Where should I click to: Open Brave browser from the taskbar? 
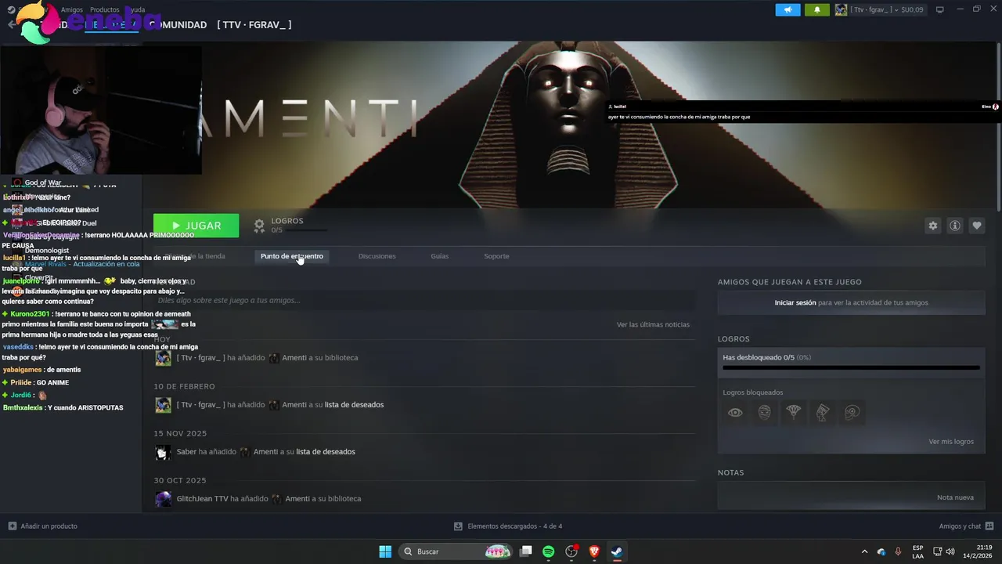tap(594, 551)
